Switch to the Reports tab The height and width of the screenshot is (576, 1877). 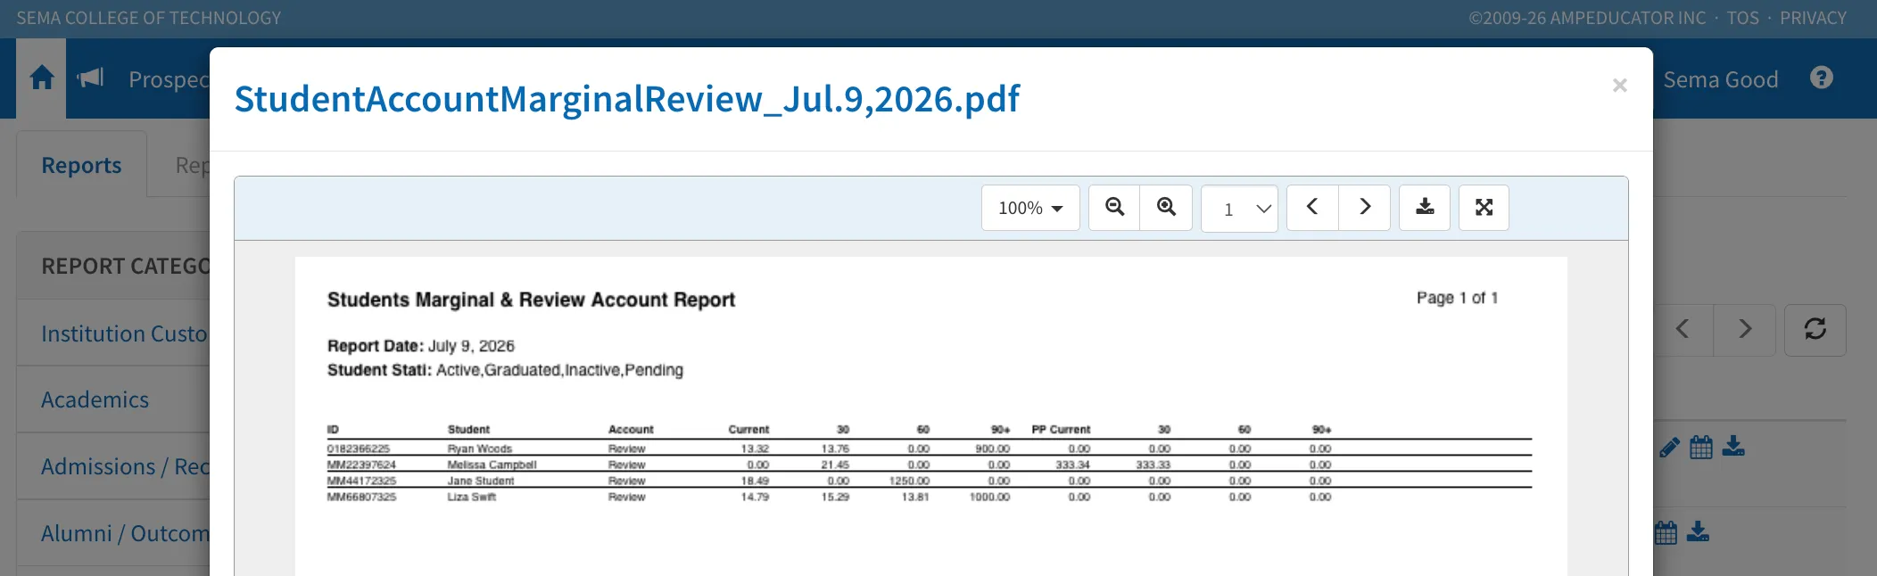[81, 165]
